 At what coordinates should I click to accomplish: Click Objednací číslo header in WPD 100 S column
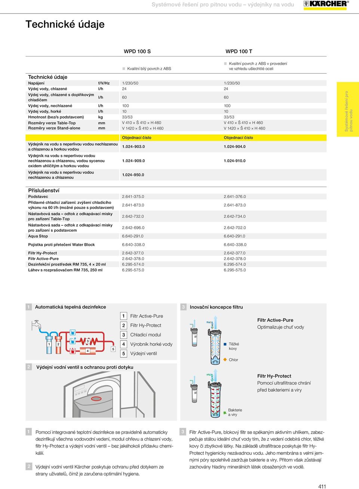[137, 138]
